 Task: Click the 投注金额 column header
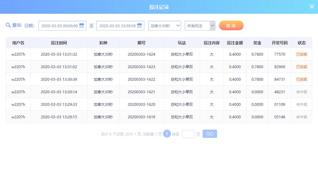(x=235, y=43)
